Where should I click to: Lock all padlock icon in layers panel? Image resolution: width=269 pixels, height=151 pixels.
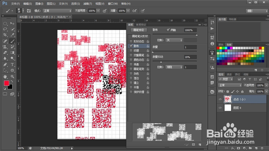click(x=242, y=92)
